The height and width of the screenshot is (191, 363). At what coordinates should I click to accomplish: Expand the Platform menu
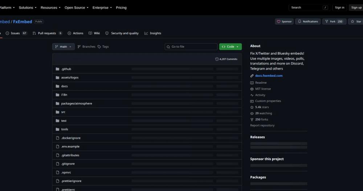click(7, 8)
